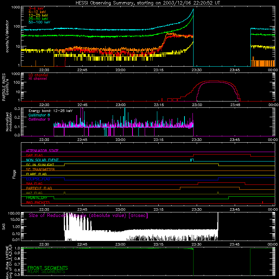This screenshot has height=279, width=279.
Task: Select the Collimator 9 legend entry
Action: point(39,119)
